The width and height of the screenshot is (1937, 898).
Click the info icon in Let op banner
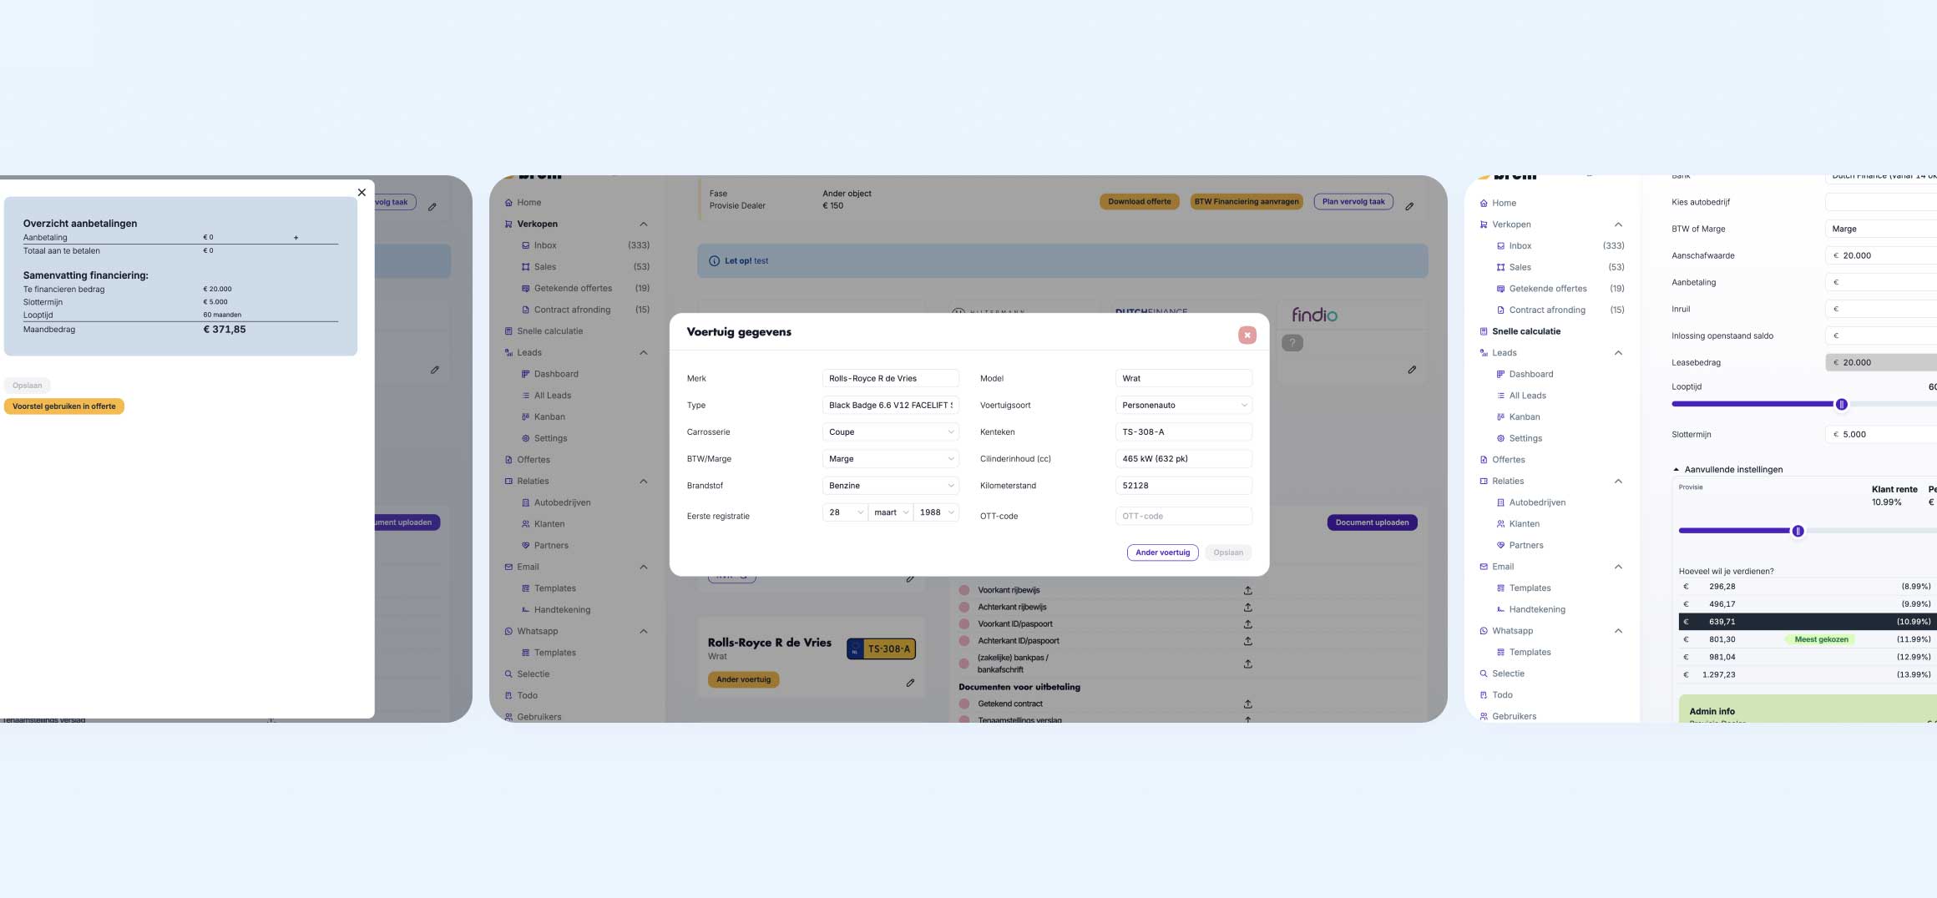click(714, 261)
